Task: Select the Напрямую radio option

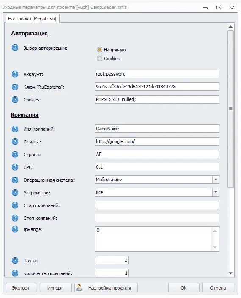Action: (100, 50)
